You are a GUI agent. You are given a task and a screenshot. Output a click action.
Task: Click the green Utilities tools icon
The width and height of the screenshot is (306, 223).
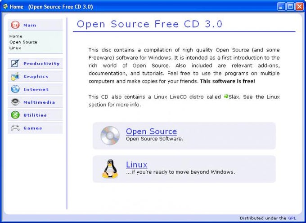(15, 115)
